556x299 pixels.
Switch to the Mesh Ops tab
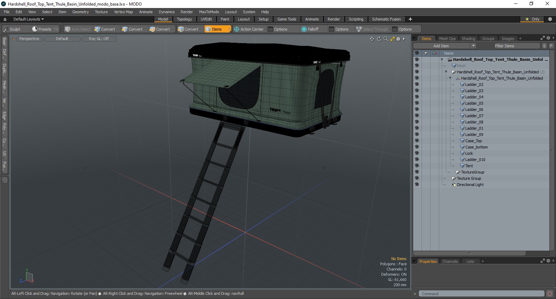coord(447,39)
